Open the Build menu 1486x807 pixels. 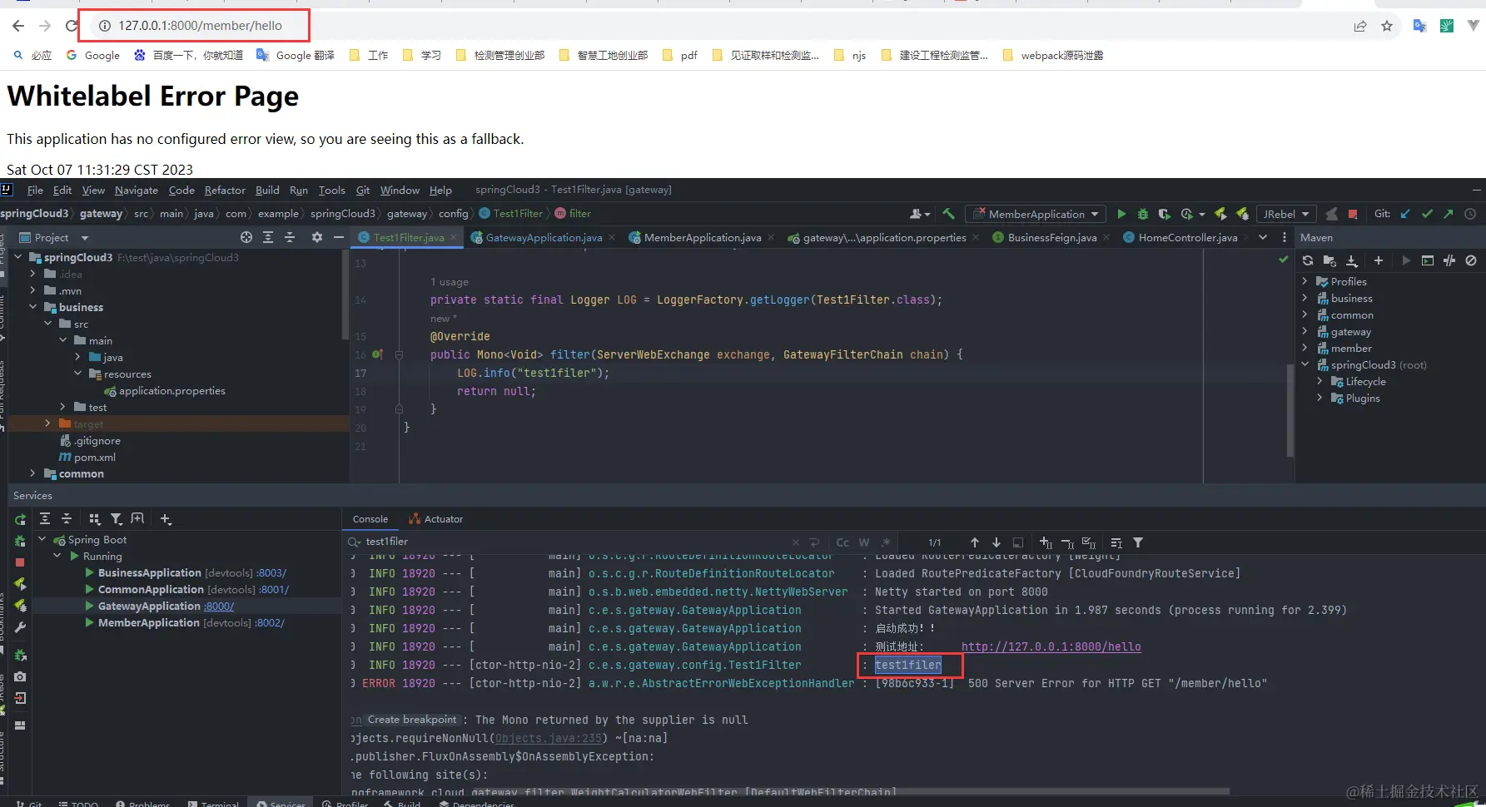pos(267,190)
